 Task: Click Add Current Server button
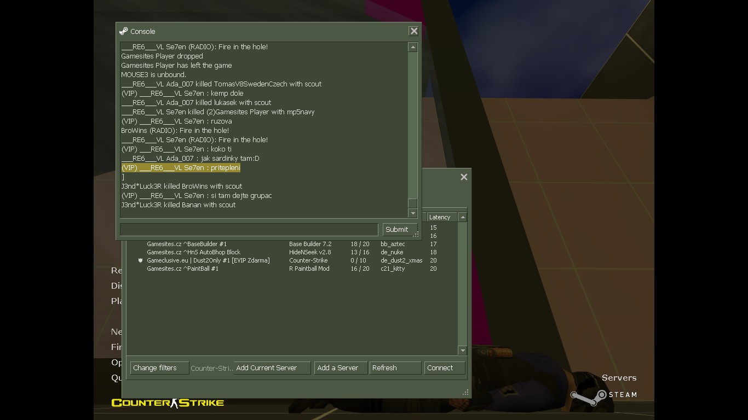coord(272,368)
